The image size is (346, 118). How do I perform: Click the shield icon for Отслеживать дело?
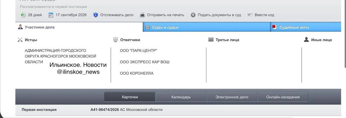(95, 15)
